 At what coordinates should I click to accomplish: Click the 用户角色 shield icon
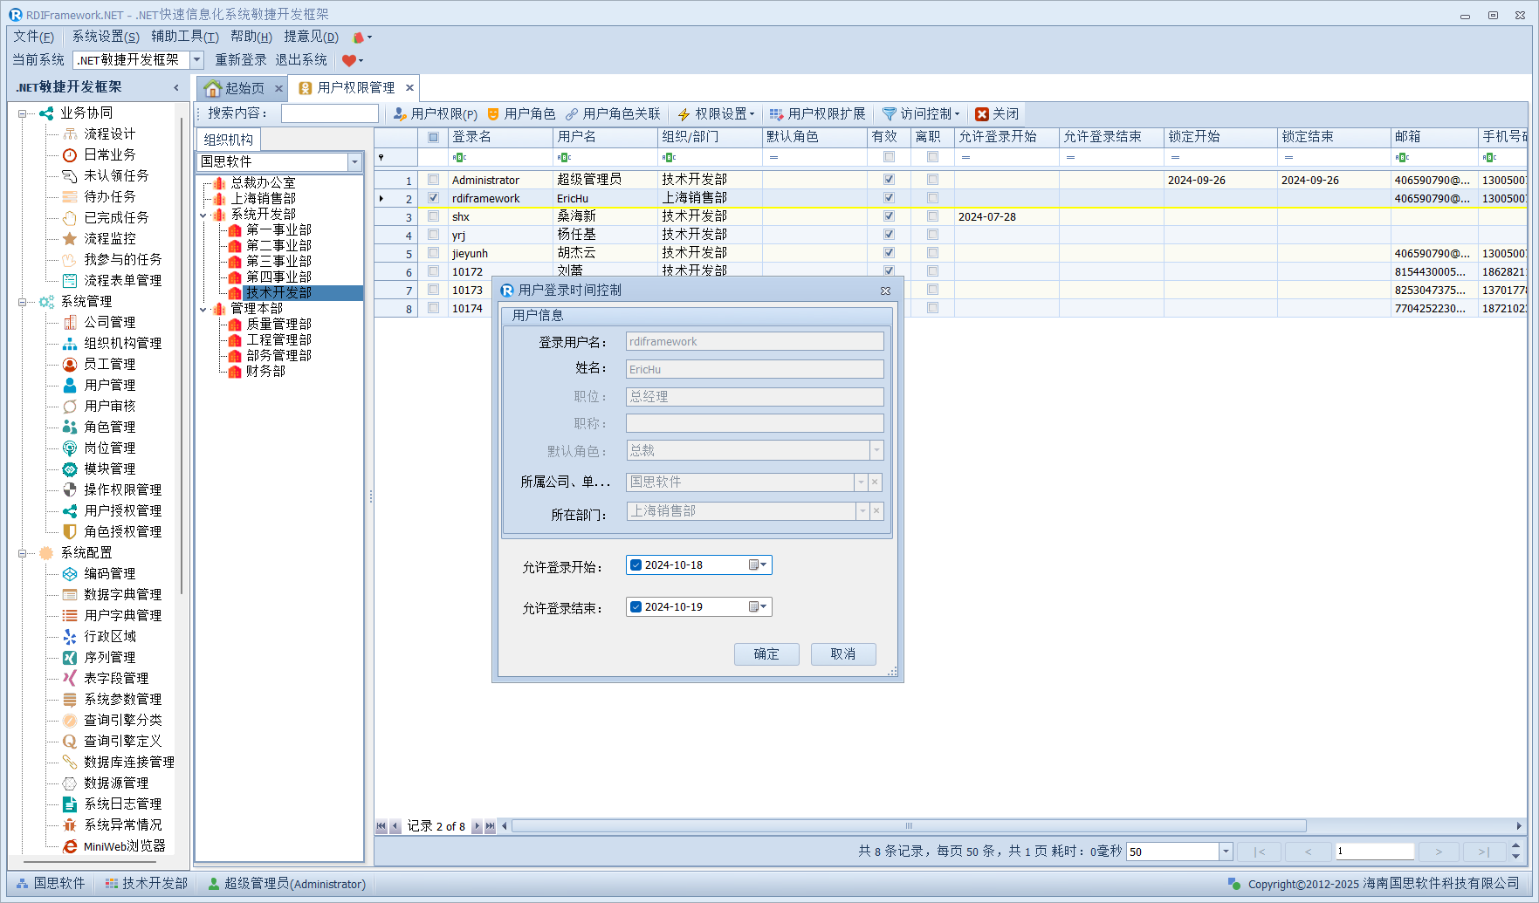(x=493, y=114)
